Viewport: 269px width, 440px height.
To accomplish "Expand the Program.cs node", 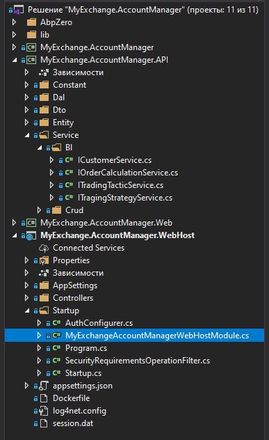I will pos(39,348).
